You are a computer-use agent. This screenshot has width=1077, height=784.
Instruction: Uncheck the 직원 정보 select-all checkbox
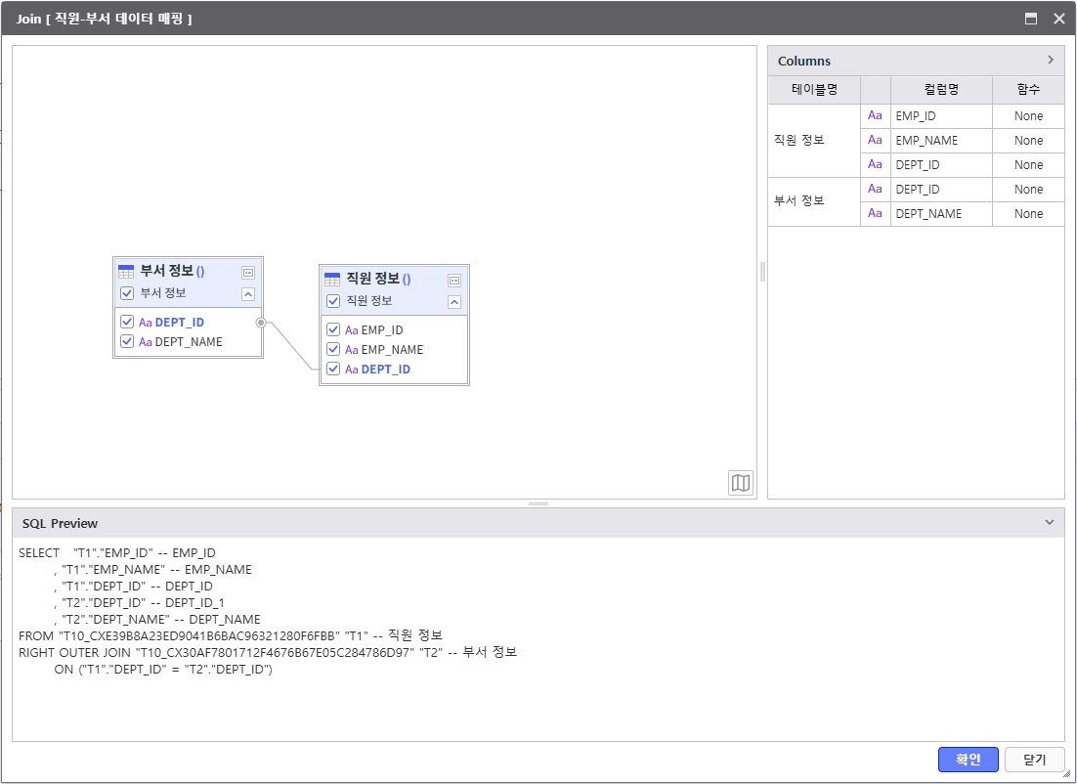tap(333, 301)
